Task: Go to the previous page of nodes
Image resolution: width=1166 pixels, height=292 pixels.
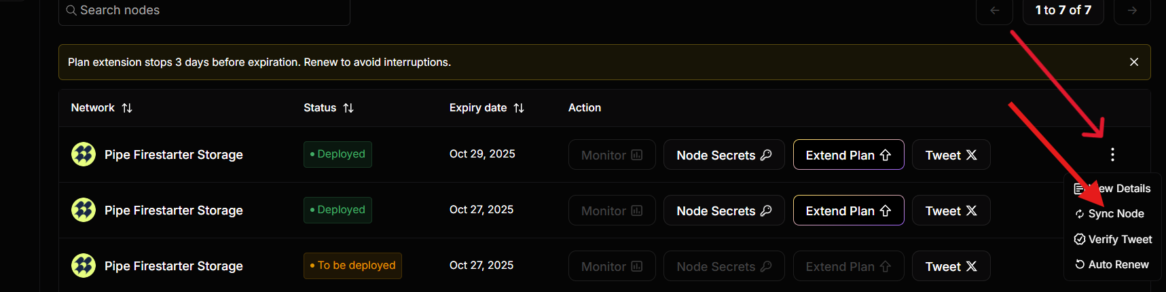Action: (994, 10)
